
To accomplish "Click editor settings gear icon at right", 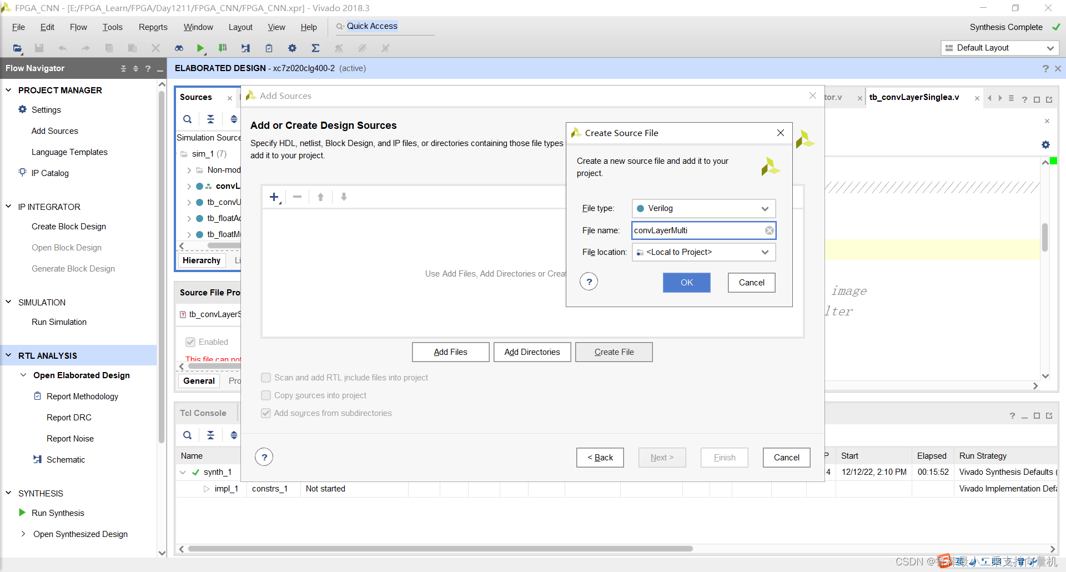I will point(1045,144).
